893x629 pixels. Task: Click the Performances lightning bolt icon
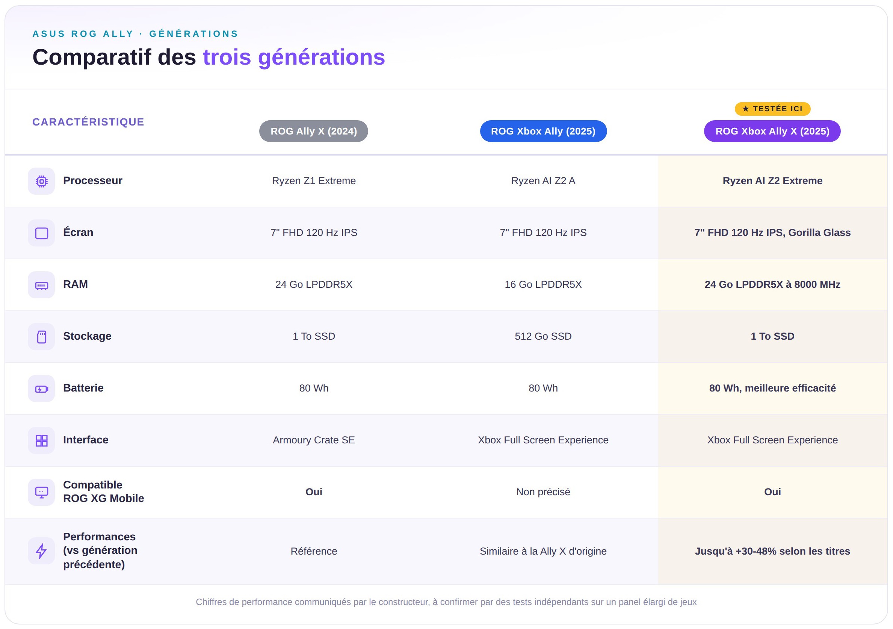[x=41, y=551]
